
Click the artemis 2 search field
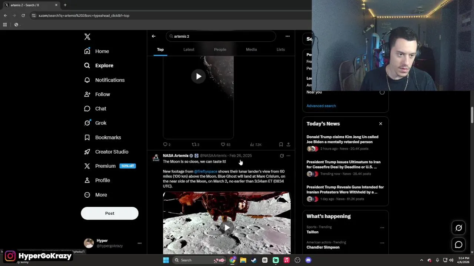pos(221,36)
